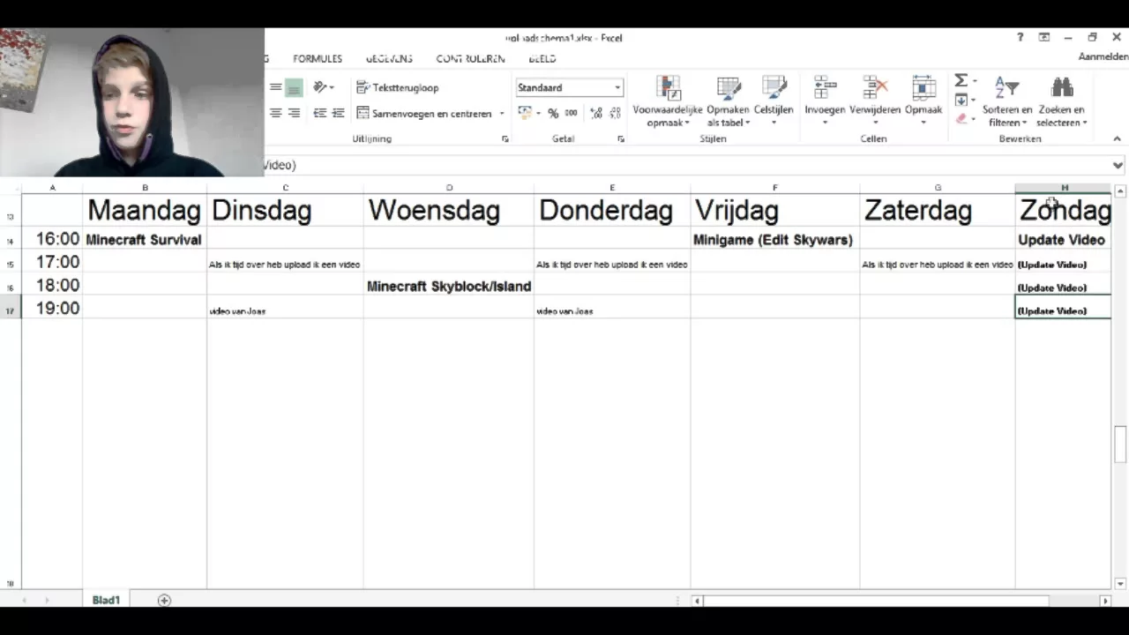Center align text horizontally
The width and height of the screenshot is (1129, 635).
(276, 113)
